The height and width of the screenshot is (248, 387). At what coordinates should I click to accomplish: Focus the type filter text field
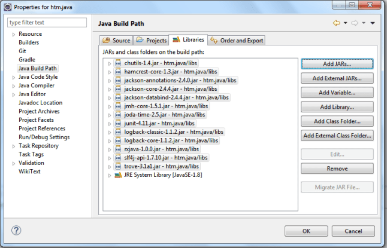pos(47,23)
